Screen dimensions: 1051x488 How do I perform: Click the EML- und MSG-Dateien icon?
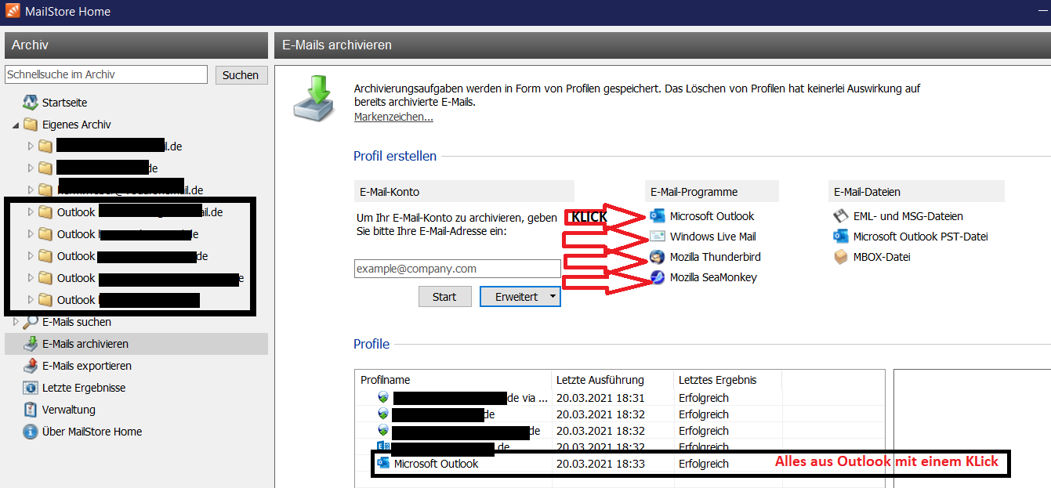point(841,216)
